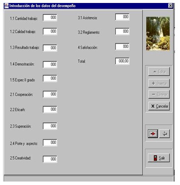This screenshot has height=185, width=180.
Task: Click the red right-arrow next button
Action: pyautogui.click(x=153, y=134)
